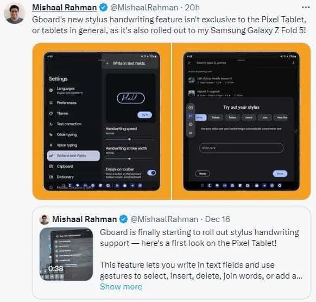
Task: Play the 0:38 video thumbnail
Action: click(x=66, y=254)
